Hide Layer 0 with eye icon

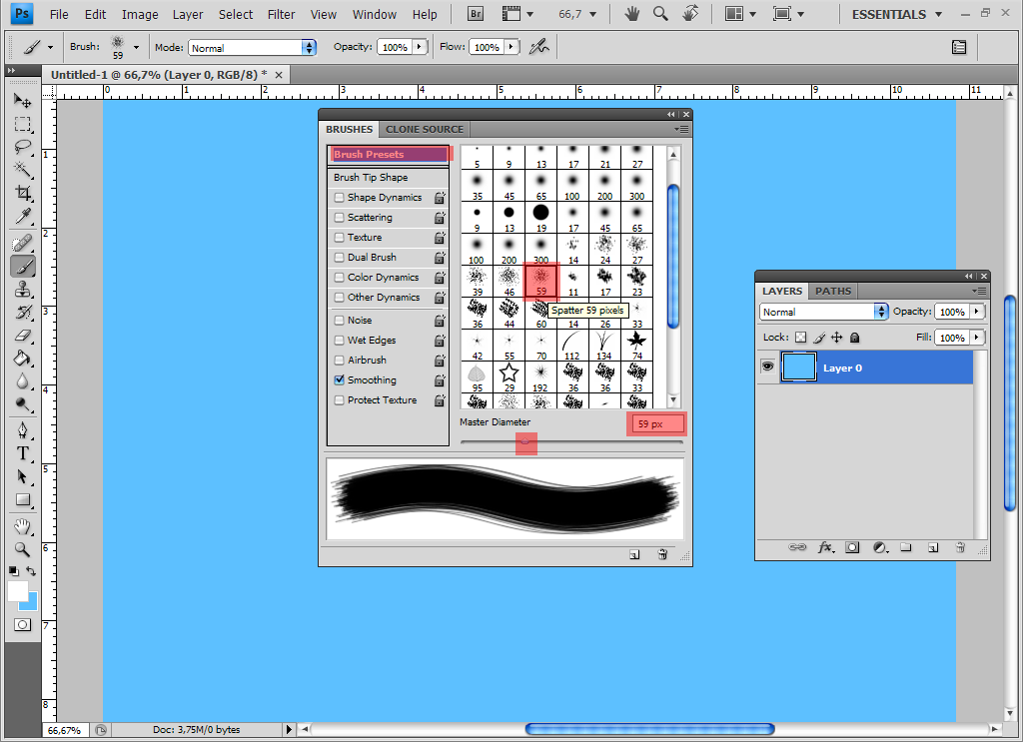pos(768,368)
